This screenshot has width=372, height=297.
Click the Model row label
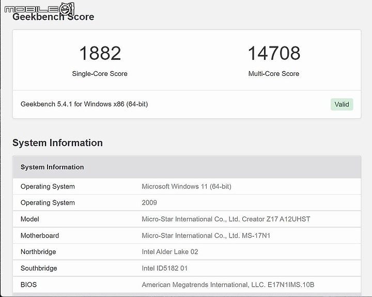point(29,219)
